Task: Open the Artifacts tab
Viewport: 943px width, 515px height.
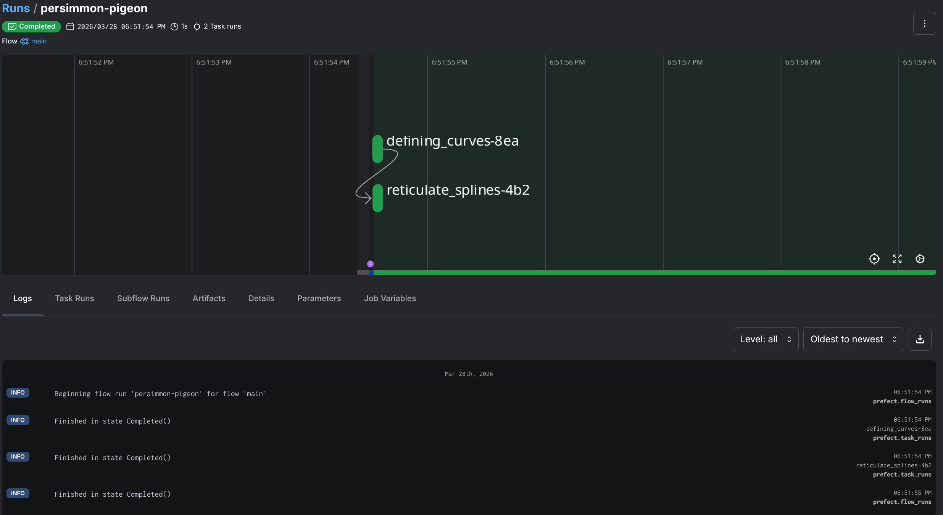Action: pos(209,298)
